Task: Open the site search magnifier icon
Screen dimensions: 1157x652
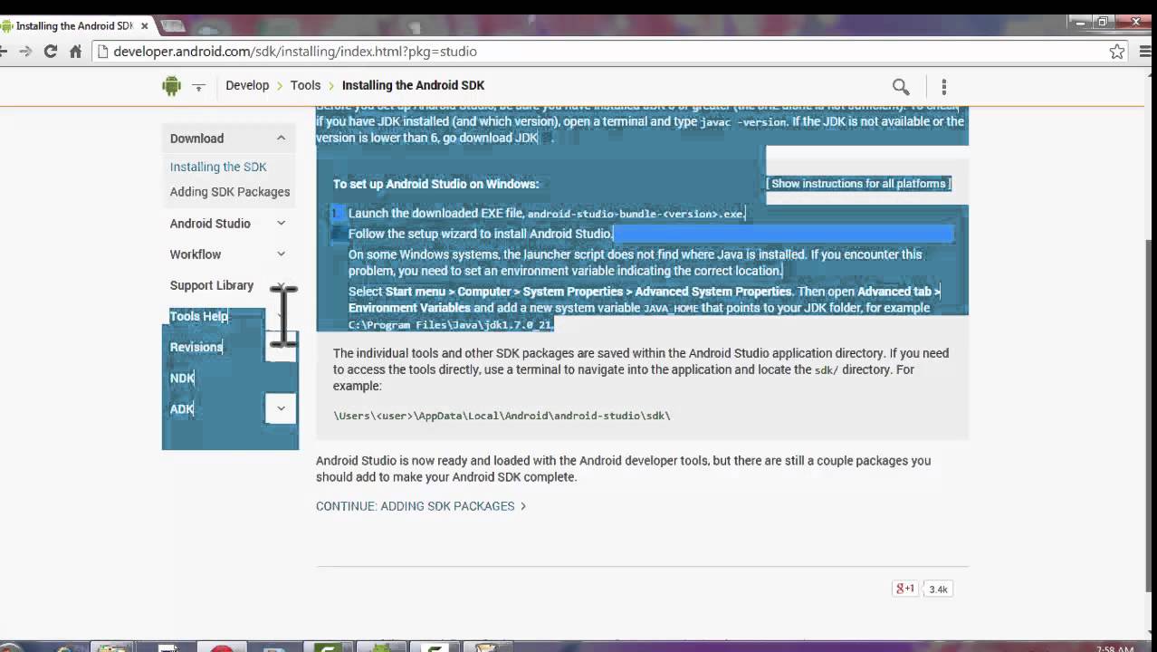Action: tap(901, 86)
